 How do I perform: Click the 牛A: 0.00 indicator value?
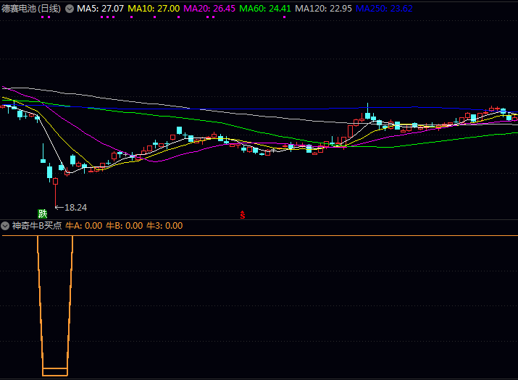coord(84,226)
